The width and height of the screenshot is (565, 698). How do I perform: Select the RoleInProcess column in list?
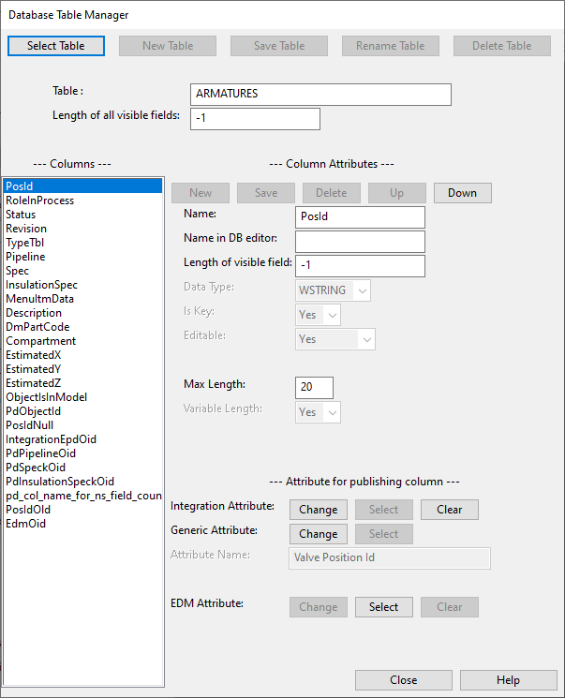click(x=40, y=200)
